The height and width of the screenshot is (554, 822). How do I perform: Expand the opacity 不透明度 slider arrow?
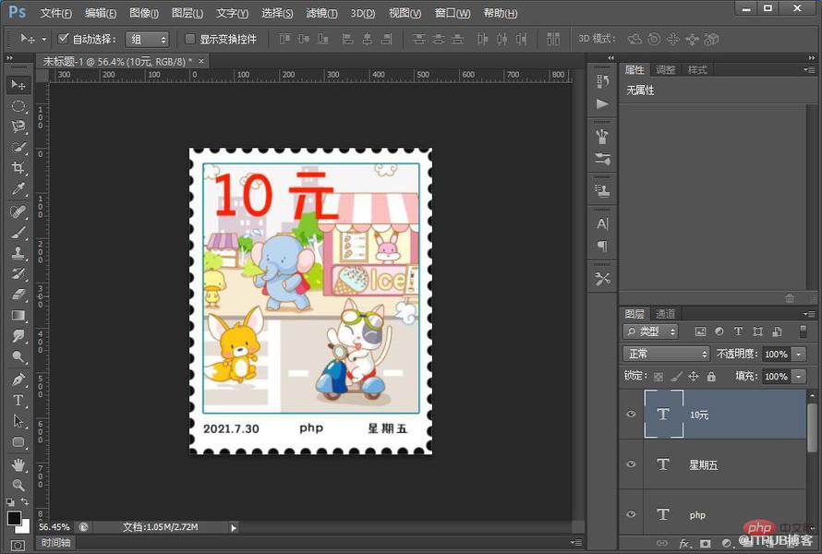798,355
